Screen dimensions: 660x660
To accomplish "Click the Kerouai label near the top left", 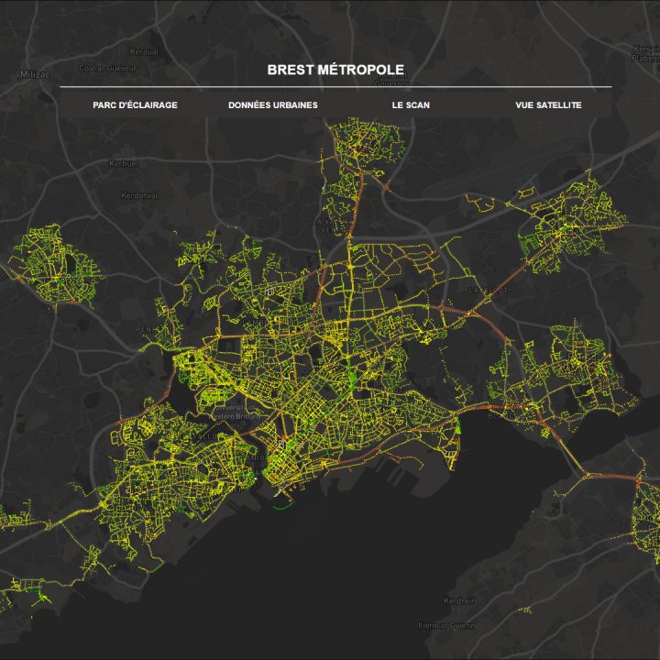I will click(x=145, y=52).
